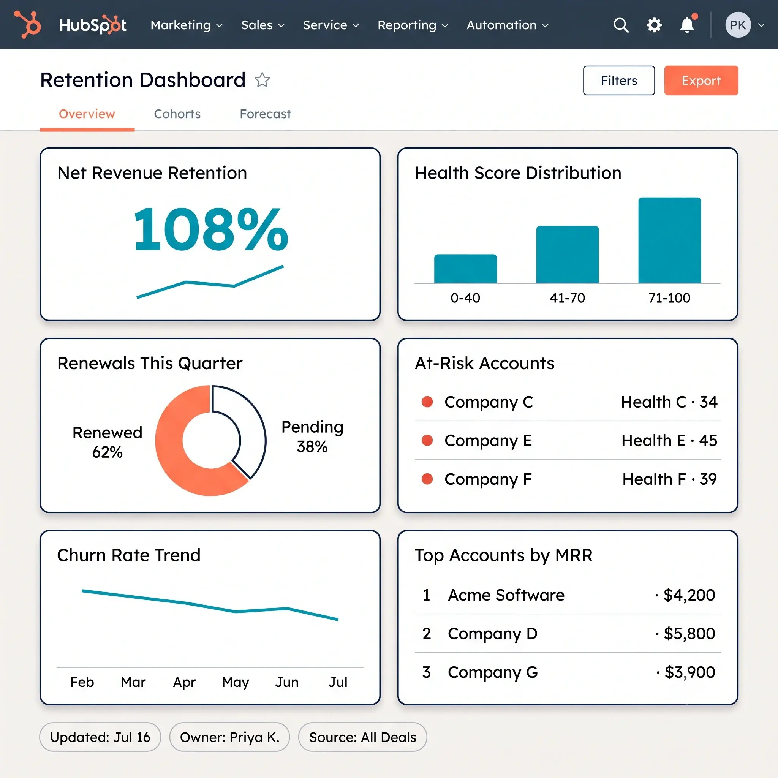
Task: Switch to the Overview tab
Action: [x=87, y=114]
